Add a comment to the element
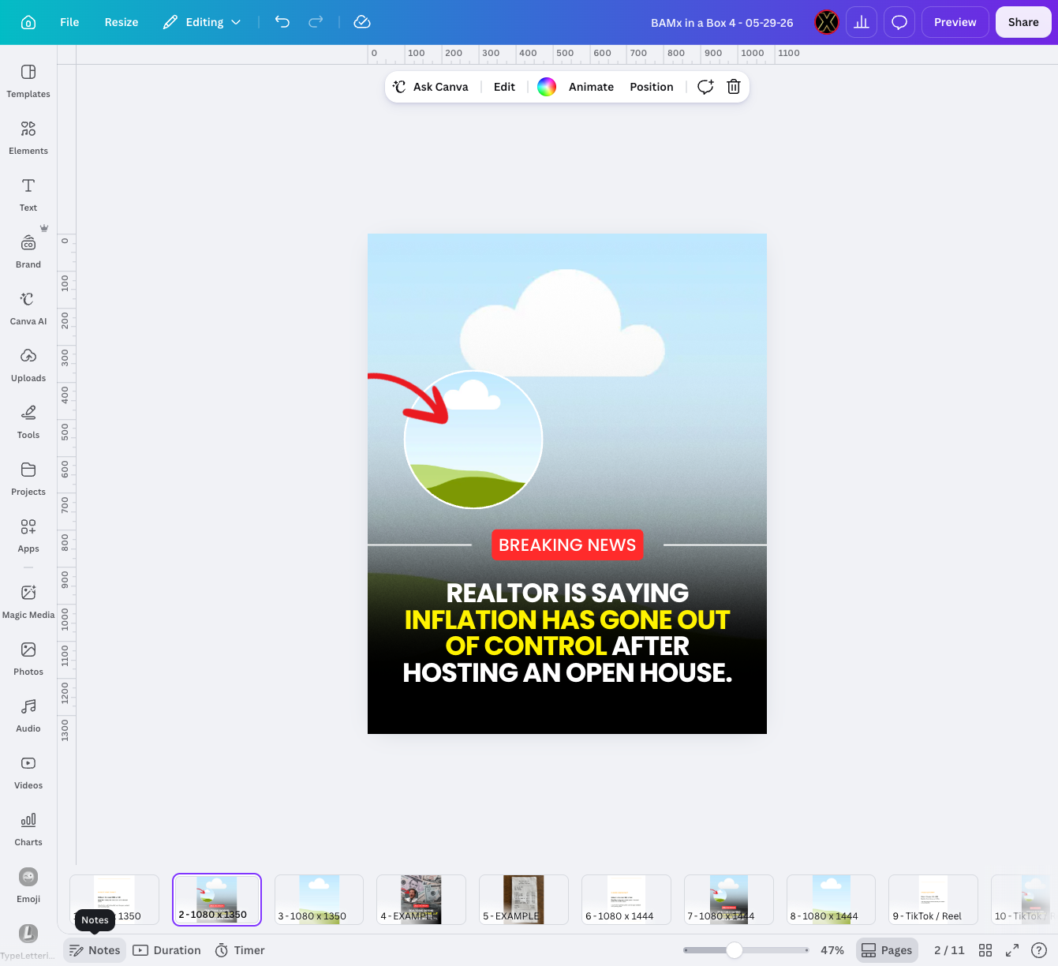Viewport: 1058px width, 966px height. point(705,87)
